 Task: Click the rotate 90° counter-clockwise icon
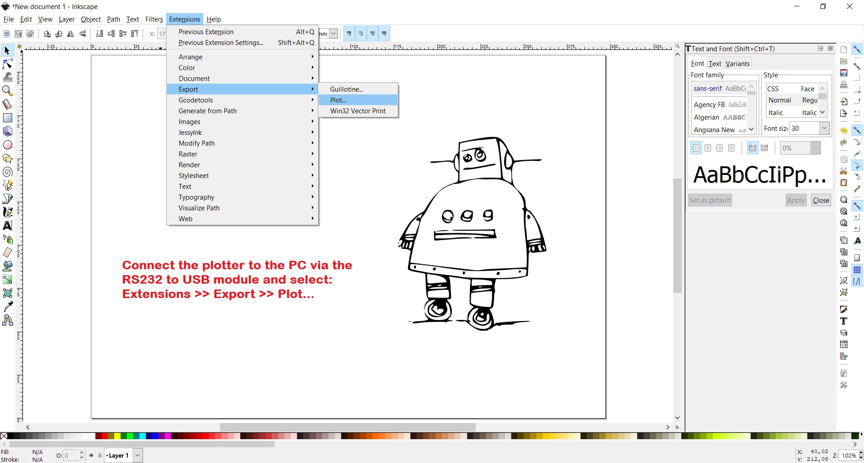point(47,34)
